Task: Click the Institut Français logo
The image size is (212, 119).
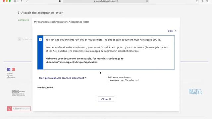Action: pyautogui.click(x=195, y=92)
